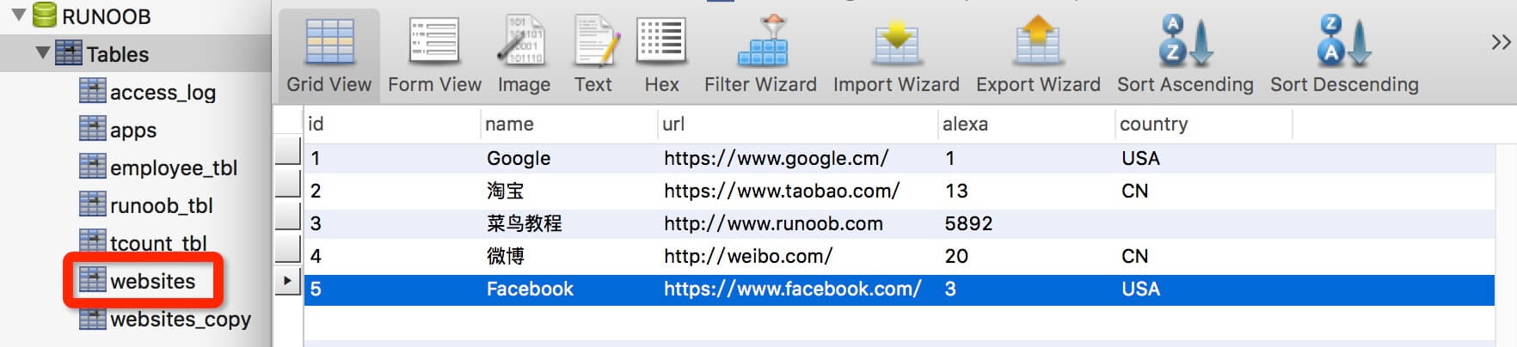
Task: Show more toolbar items via chevron
Action: pos(1501,42)
